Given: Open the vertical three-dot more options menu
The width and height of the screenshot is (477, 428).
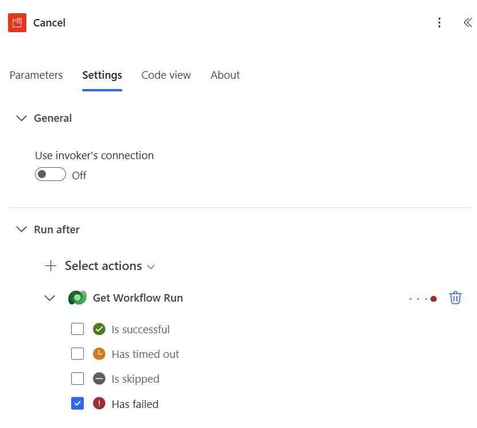Looking at the screenshot, I should [439, 22].
